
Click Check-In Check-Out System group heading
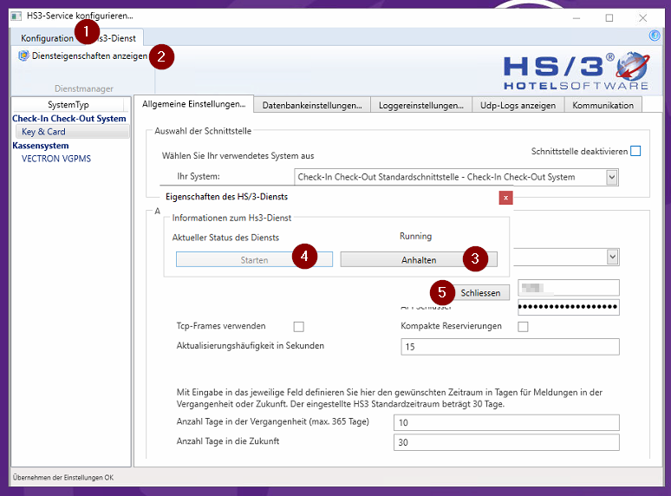click(x=68, y=119)
